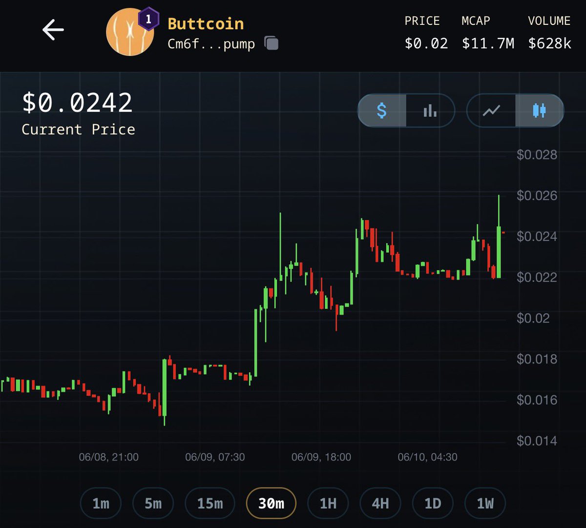Tap the PRICE header label
This screenshot has width=586, height=528.
pos(422,21)
